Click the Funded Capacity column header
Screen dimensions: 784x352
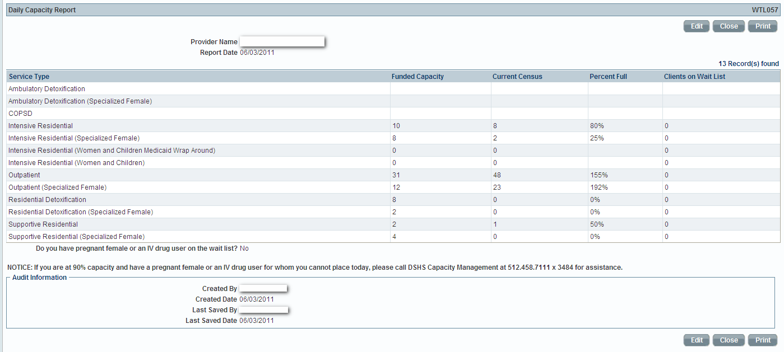[417, 77]
